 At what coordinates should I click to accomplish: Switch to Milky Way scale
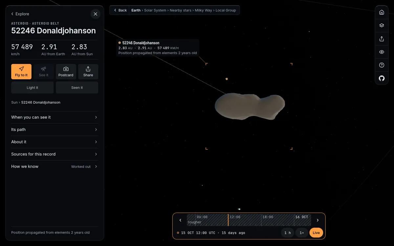point(204,10)
